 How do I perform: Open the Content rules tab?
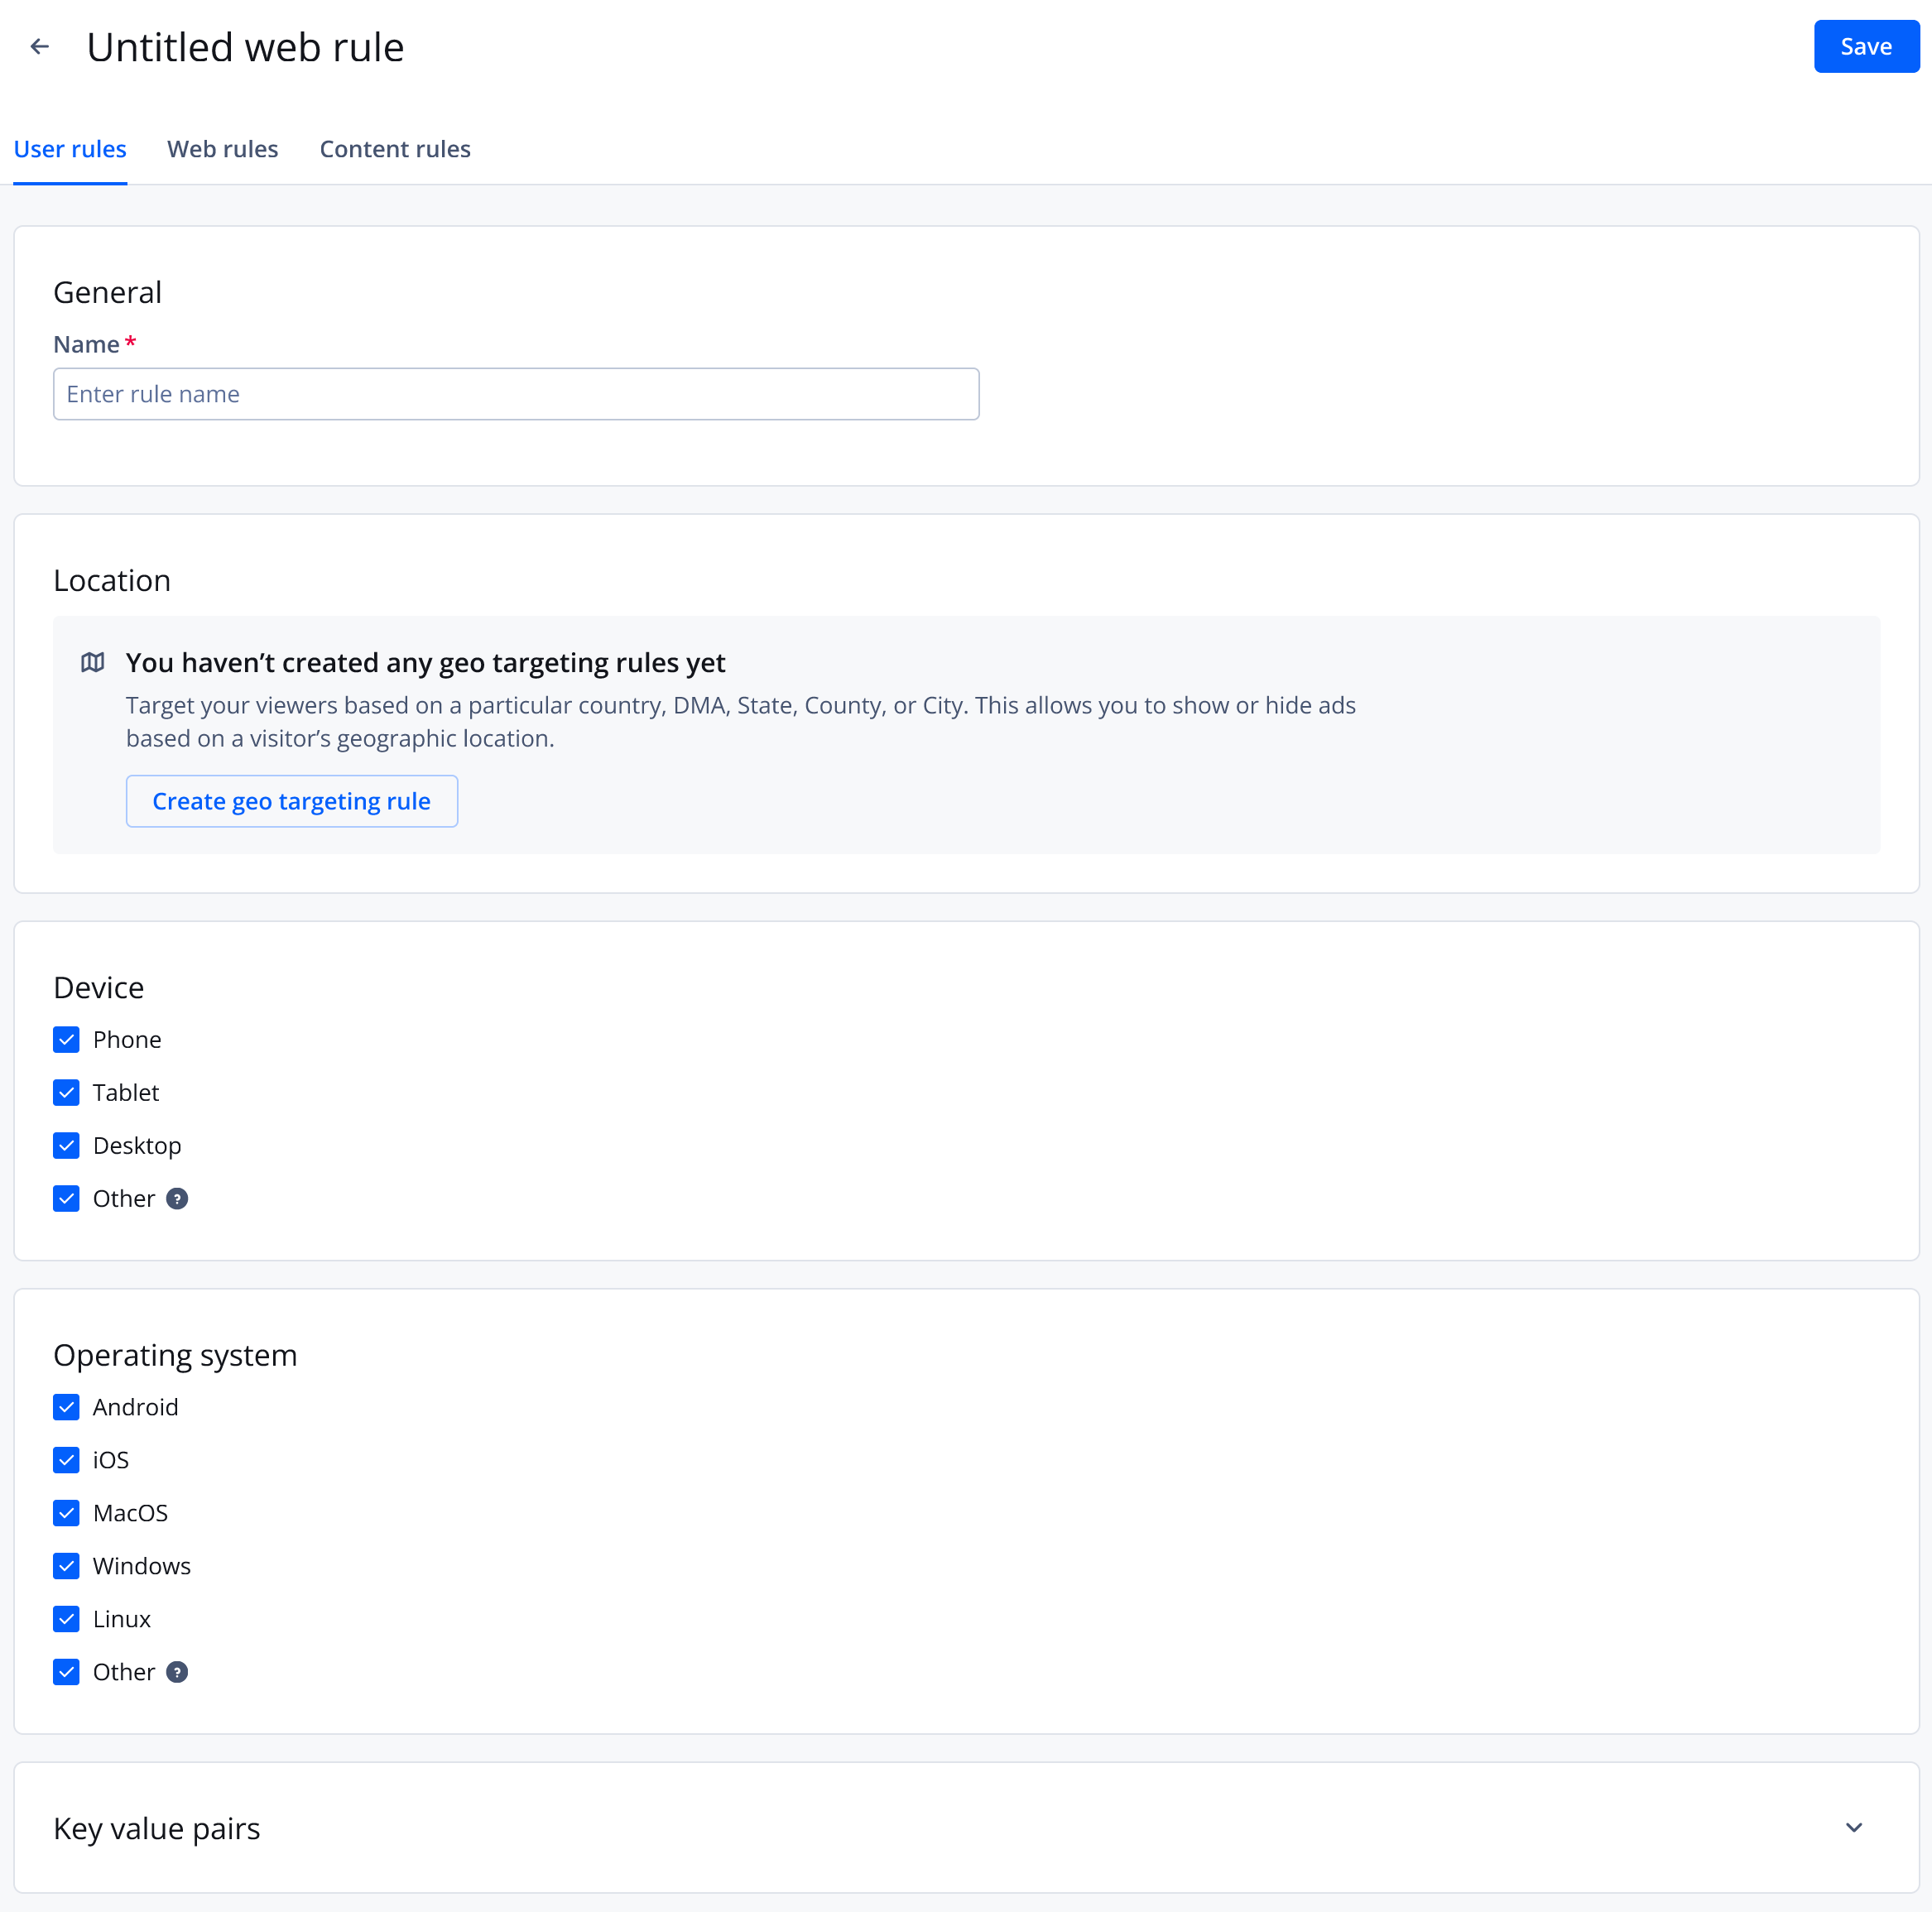pyautogui.click(x=395, y=148)
